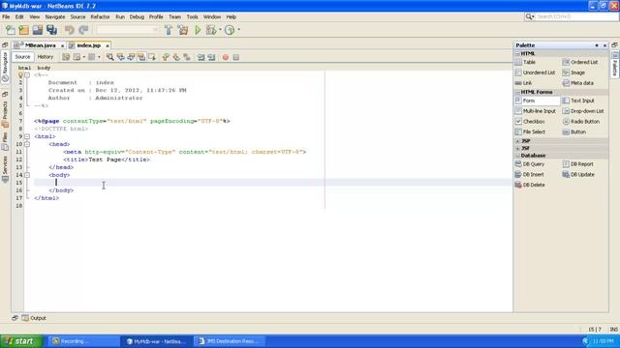This screenshot has width=620, height=348.
Task: Click Find Next Occurrence editor icon
Action: [x=131, y=57]
